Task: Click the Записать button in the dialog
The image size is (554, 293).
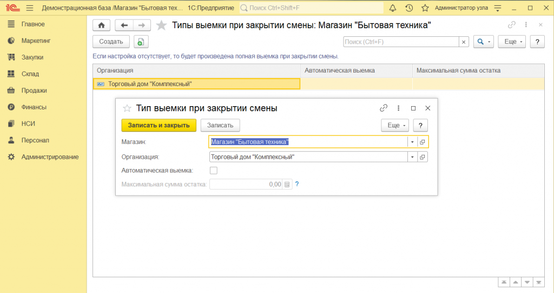Action: pos(220,125)
